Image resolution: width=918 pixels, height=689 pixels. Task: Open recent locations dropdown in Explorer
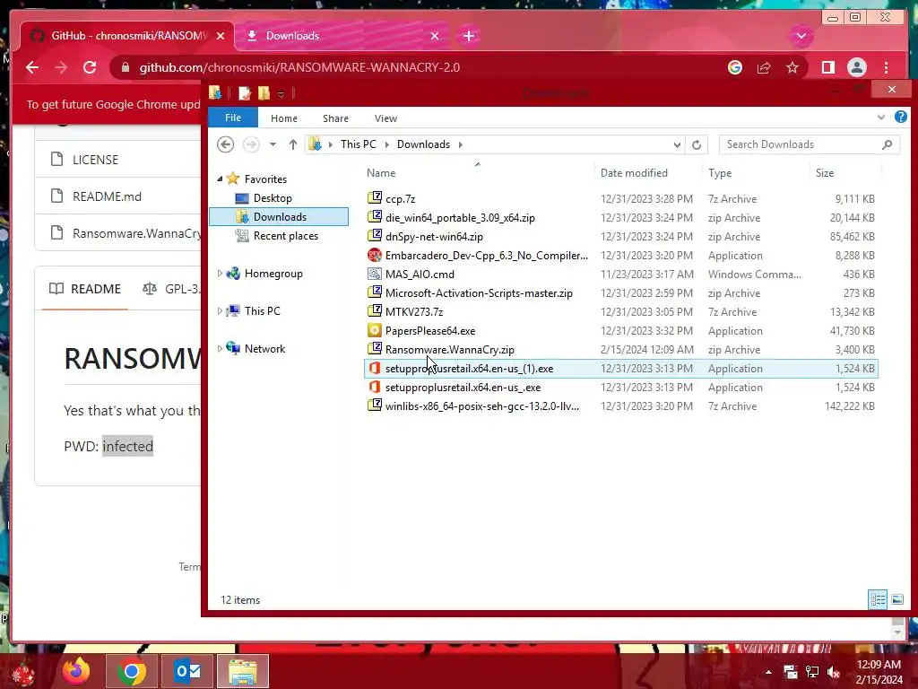pos(273,144)
